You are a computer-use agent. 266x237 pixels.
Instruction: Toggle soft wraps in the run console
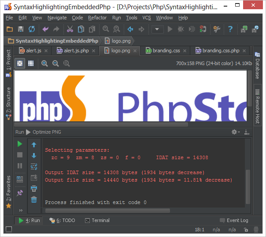(34, 167)
